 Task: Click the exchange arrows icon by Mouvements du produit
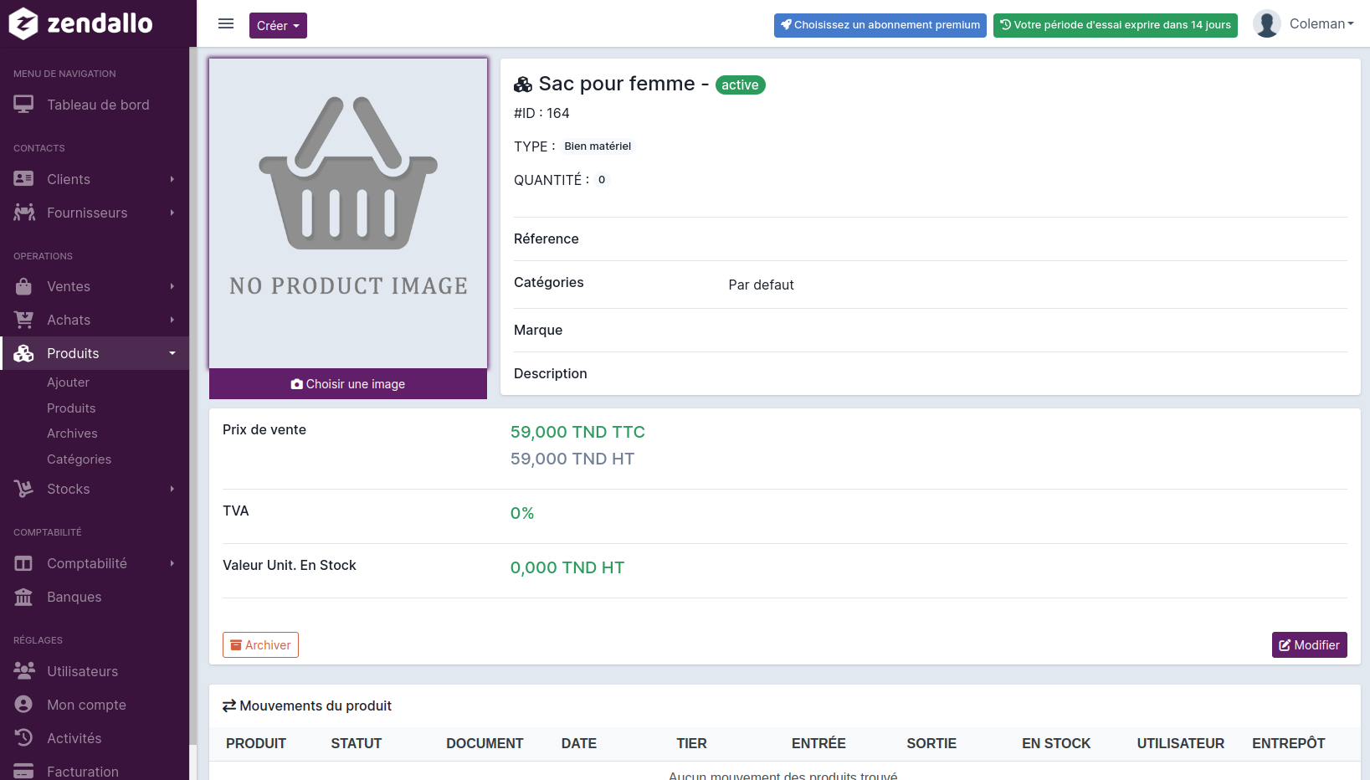(229, 706)
